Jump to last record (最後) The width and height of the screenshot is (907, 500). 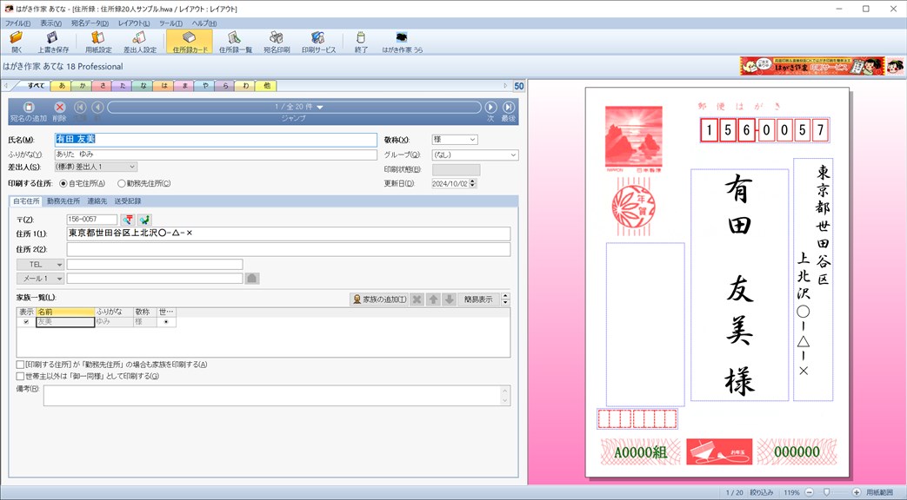(509, 108)
